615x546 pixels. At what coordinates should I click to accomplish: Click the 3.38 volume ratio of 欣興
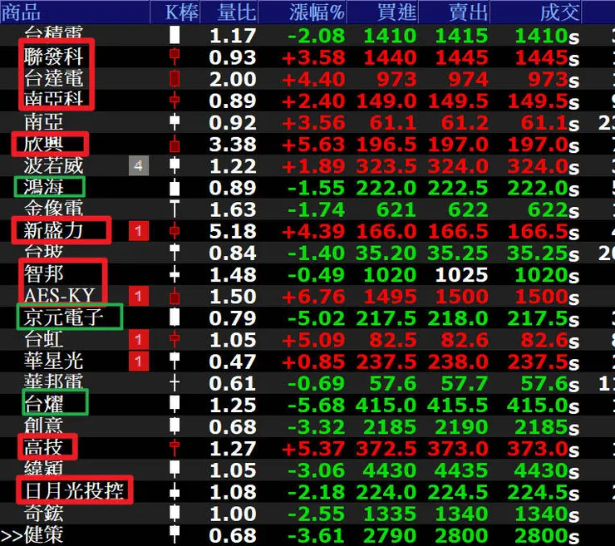(233, 145)
